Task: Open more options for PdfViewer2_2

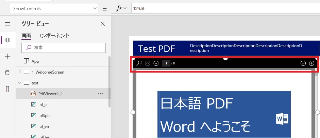Action: click(100, 94)
